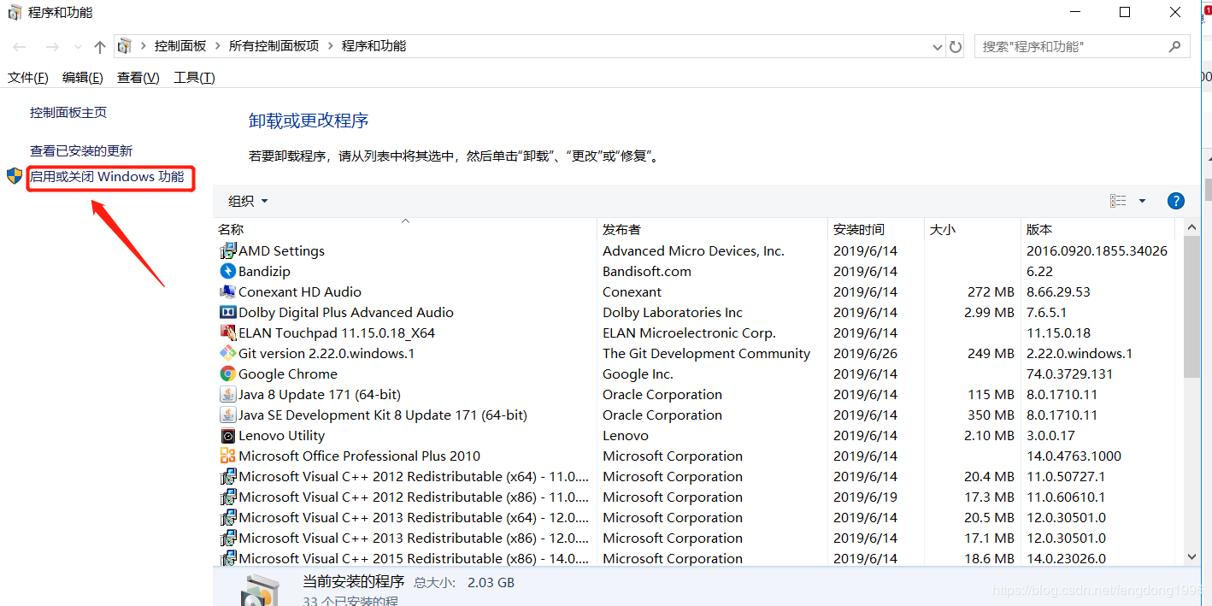This screenshot has height=606, width=1212.
Task: Click the Visual C++ 2013 x64 icon
Action: [x=227, y=518]
